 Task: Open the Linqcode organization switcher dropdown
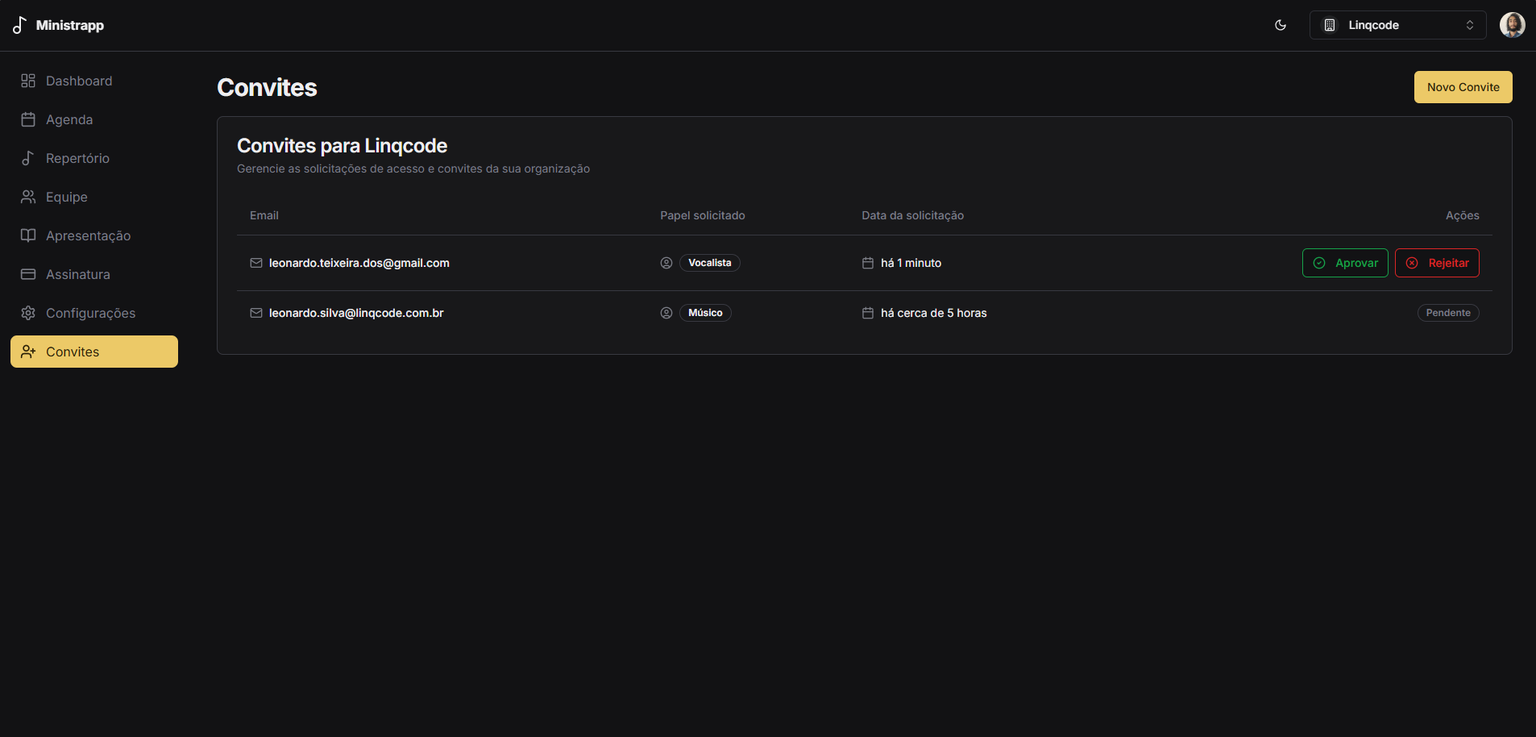[1397, 25]
